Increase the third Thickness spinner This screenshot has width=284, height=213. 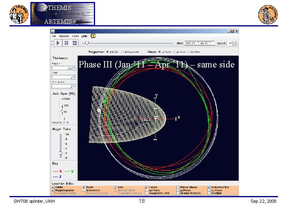(x=74, y=85)
